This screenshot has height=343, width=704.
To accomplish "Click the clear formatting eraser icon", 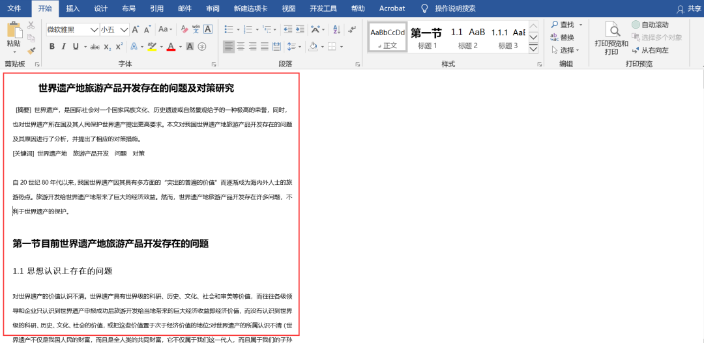I will click(x=183, y=29).
